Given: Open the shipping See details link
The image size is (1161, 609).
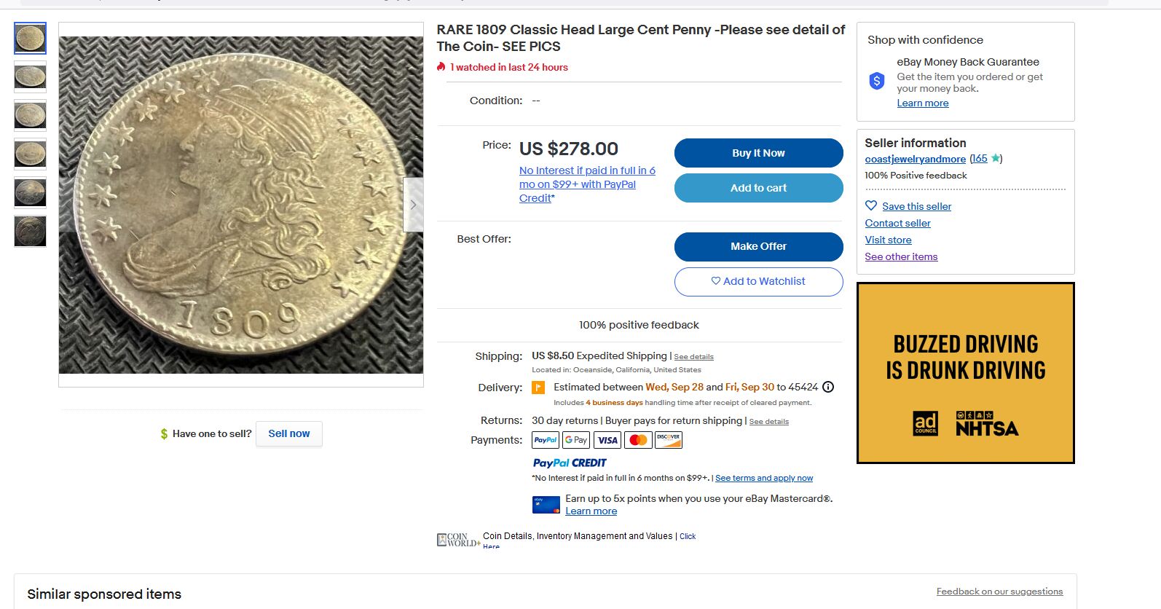Looking at the screenshot, I should 693,357.
